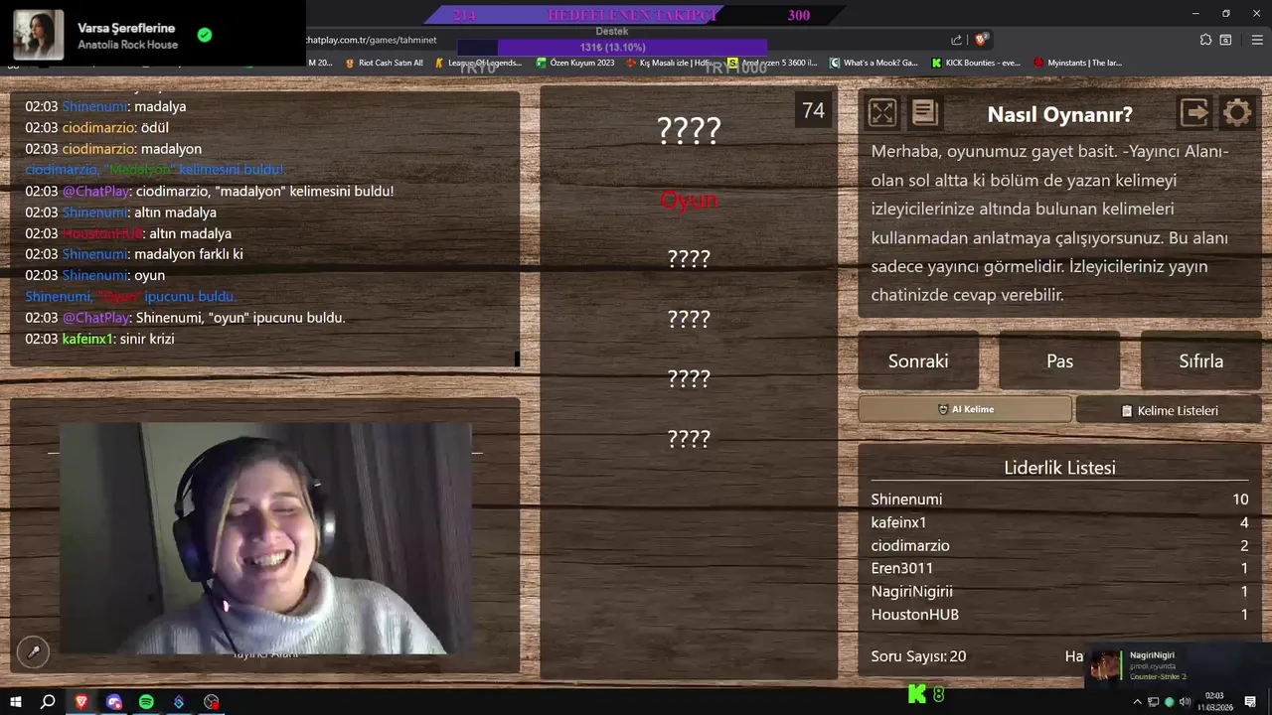
Task: Open KICK Bounties bookmark
Action: tap(976, 63)
